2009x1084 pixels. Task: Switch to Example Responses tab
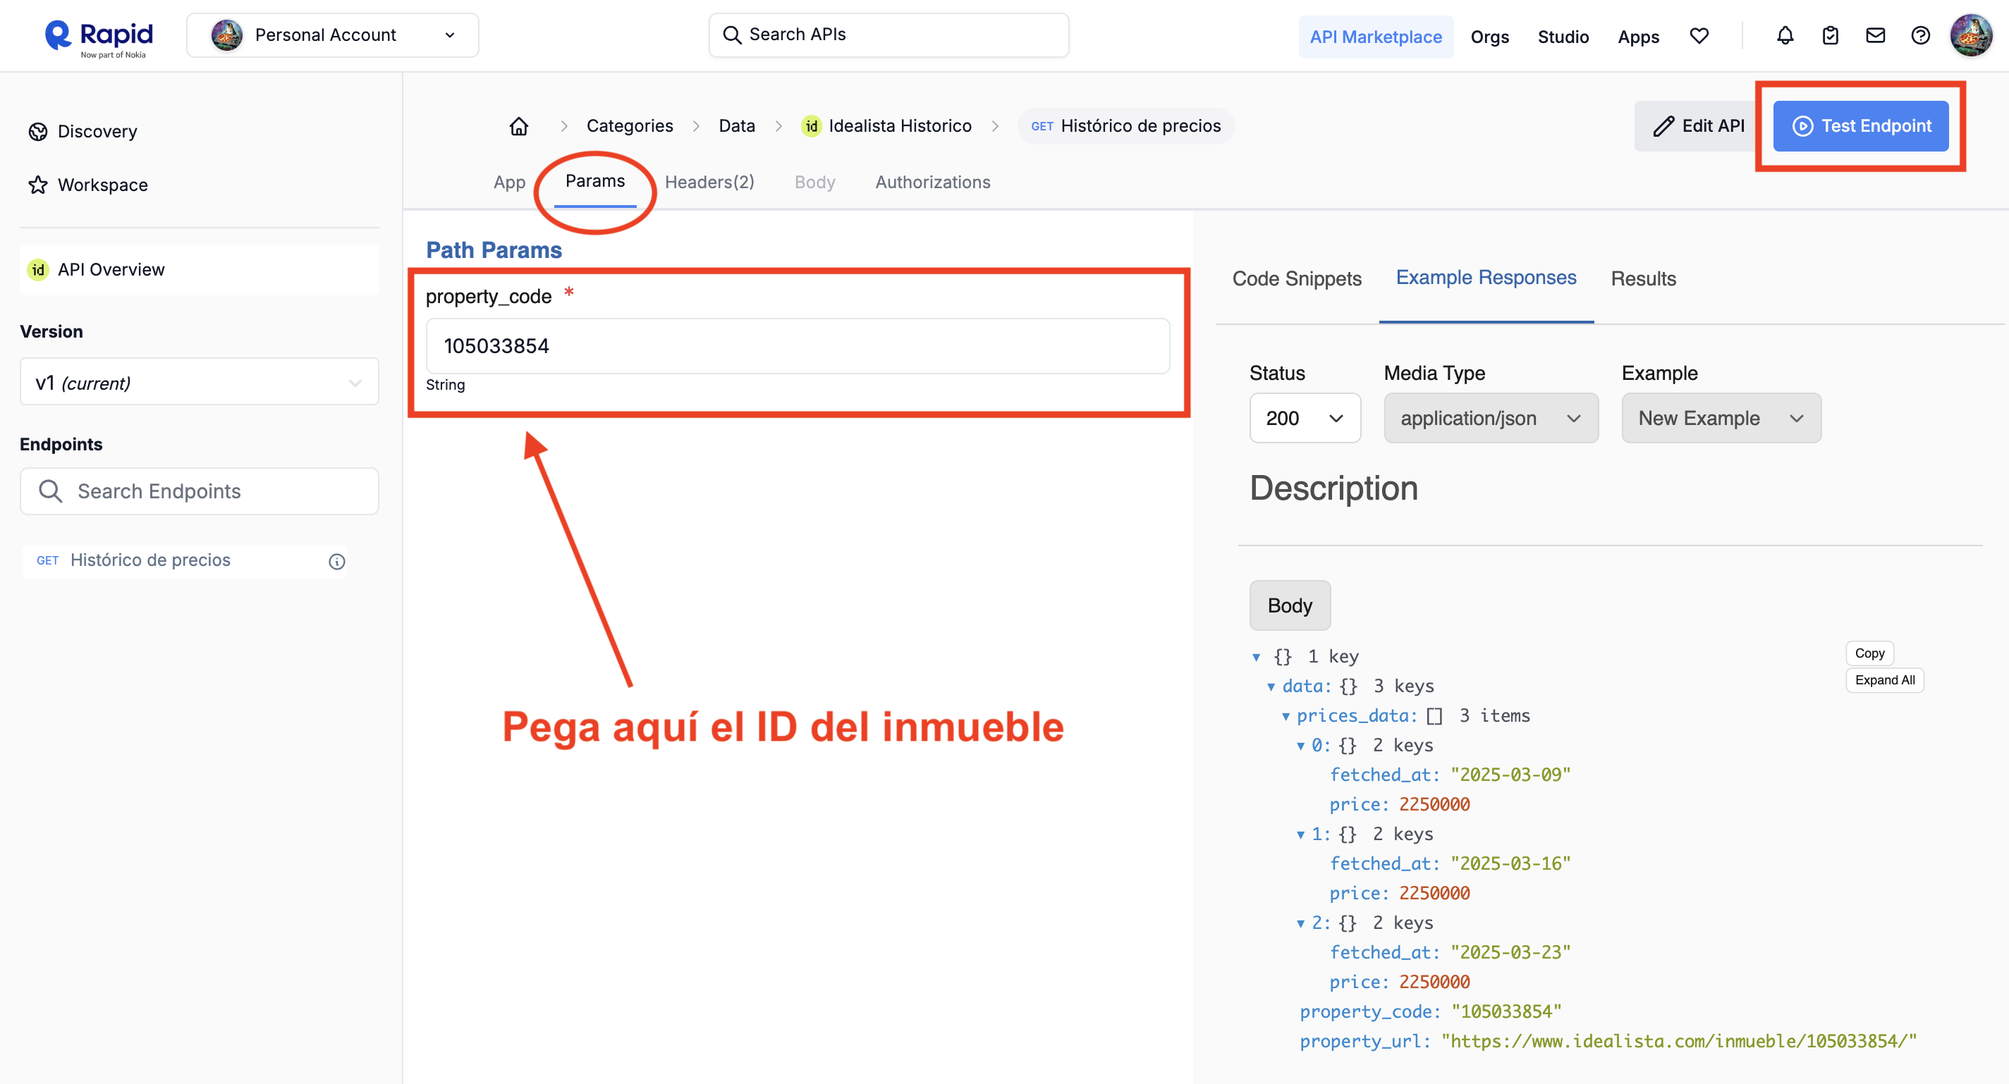(1486, 278)
